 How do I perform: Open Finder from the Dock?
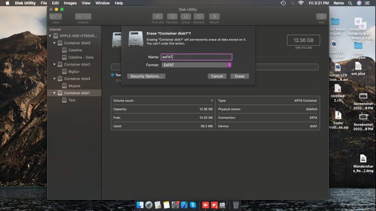click(x=140, y=205)
